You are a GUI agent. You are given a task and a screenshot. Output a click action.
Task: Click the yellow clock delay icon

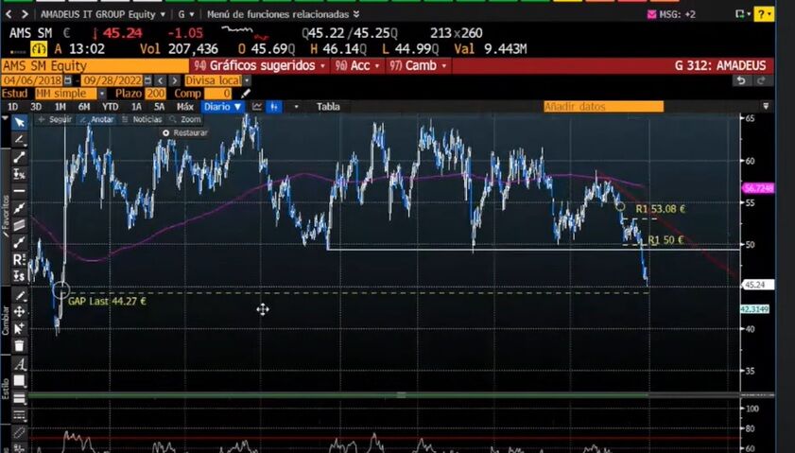[x=39, y=48]
